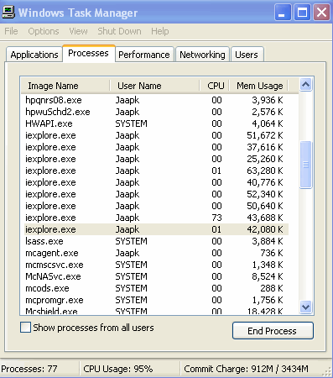Maximize the Task Manager window

pos(302,13)
